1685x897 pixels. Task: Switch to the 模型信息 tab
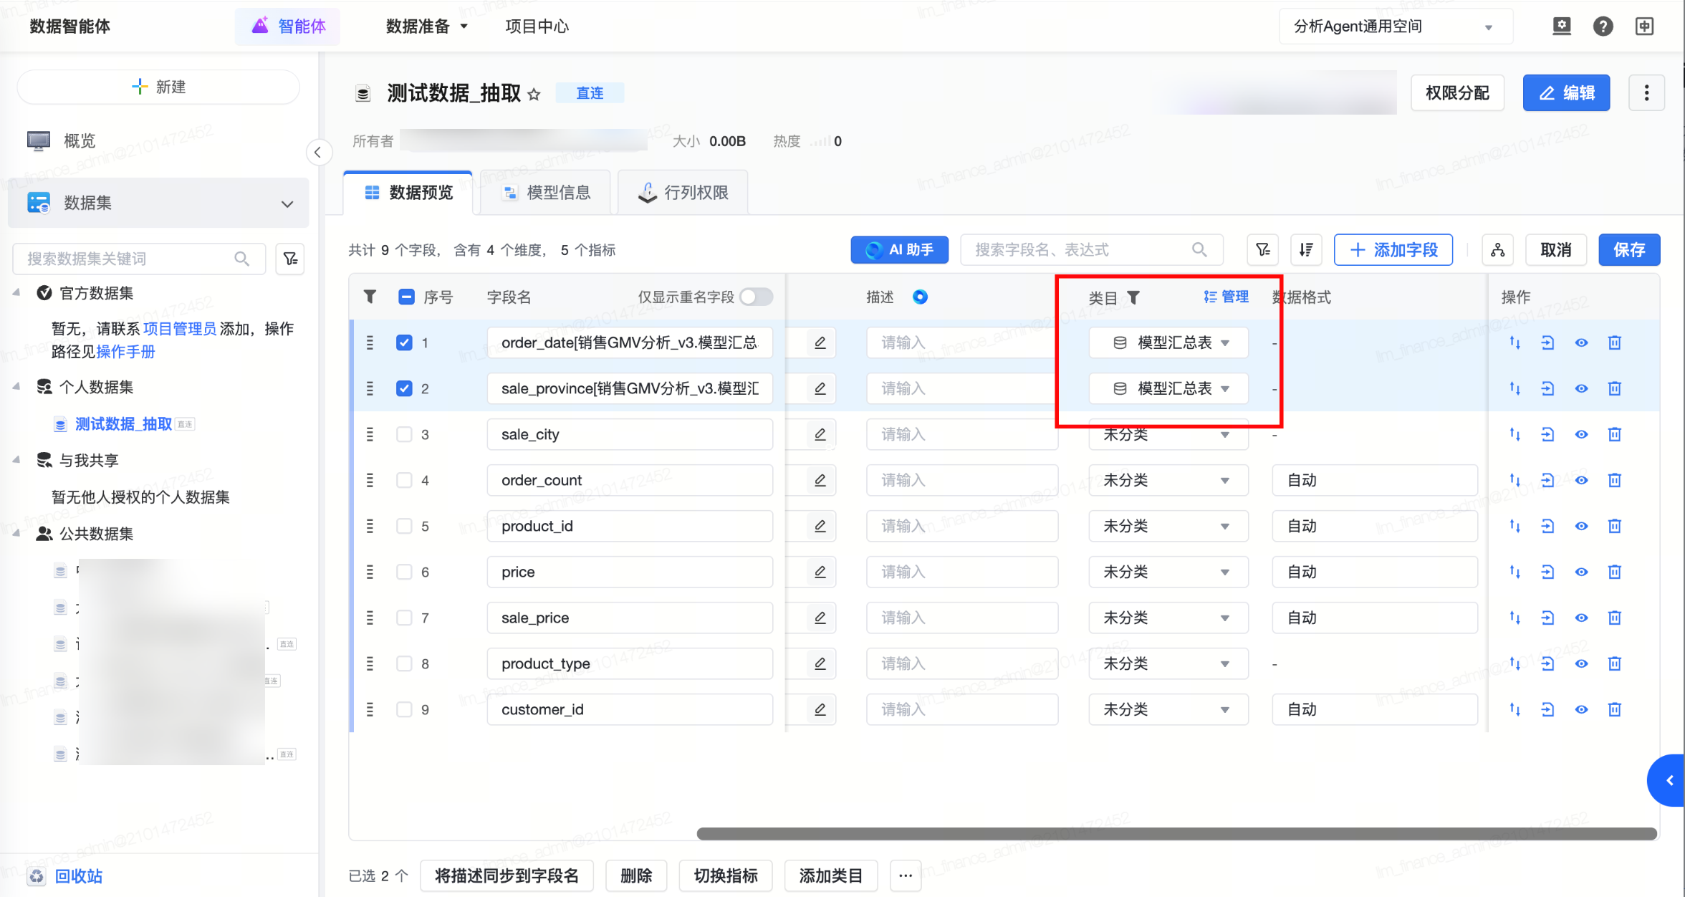click(546, 192)
